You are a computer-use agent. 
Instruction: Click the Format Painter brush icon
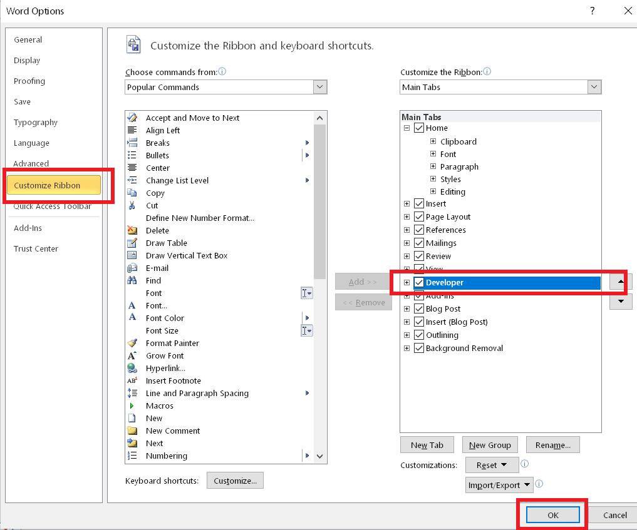tap(132, 343)
